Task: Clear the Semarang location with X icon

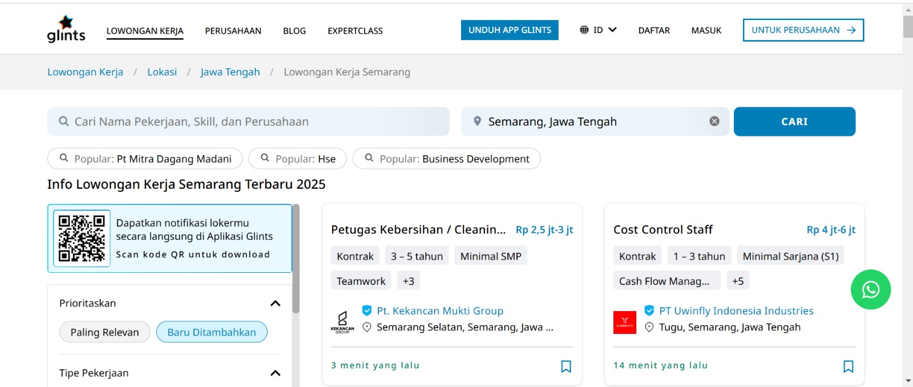Action: click(x=714, y=121)
